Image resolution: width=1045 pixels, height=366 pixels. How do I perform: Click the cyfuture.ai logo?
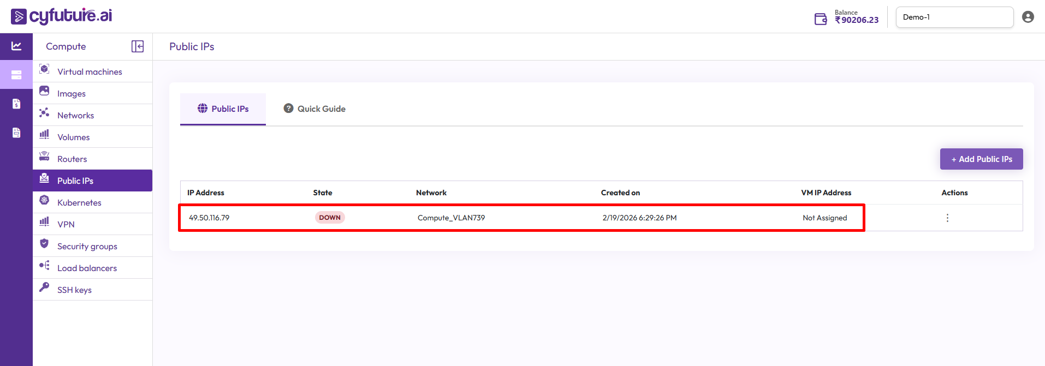pos(61,16)
